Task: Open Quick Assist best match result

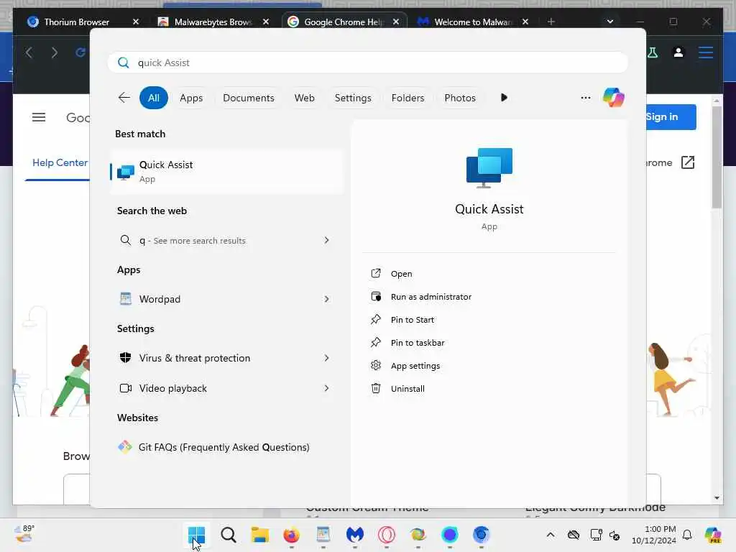Action: [x=226, y=171]
